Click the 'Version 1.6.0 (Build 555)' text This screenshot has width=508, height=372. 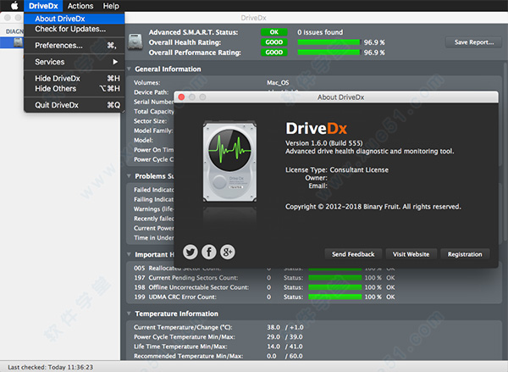coord(324,143)
